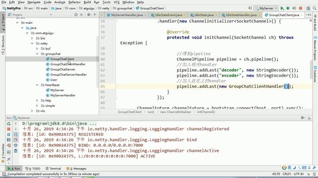Rerun MyServer in Run panel
Screen dimensions: 318x178
tap(9, 124)
